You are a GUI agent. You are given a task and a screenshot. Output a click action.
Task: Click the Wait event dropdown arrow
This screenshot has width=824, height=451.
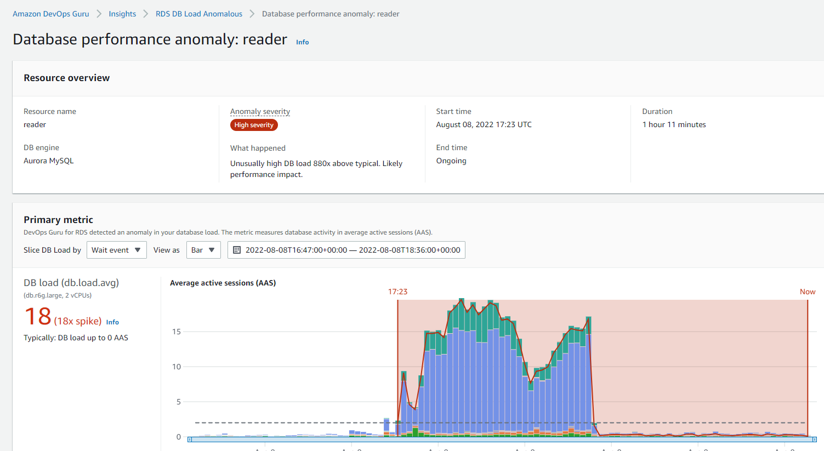[138, 250]
